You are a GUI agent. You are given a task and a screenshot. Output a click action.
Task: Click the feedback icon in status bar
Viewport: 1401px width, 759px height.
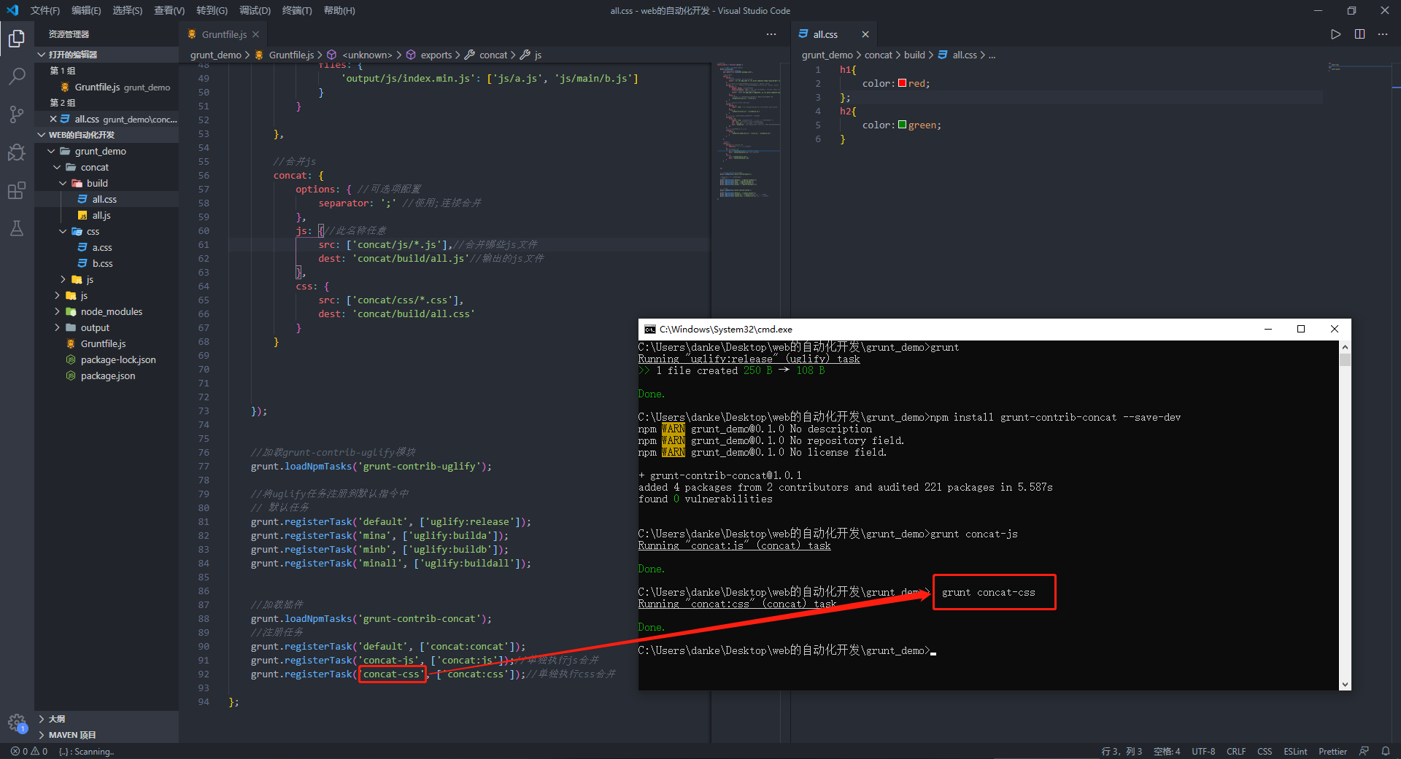(1364, 751)
